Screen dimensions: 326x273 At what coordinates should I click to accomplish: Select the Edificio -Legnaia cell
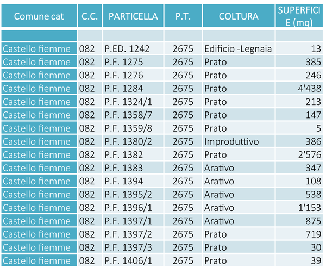(239, 49)
